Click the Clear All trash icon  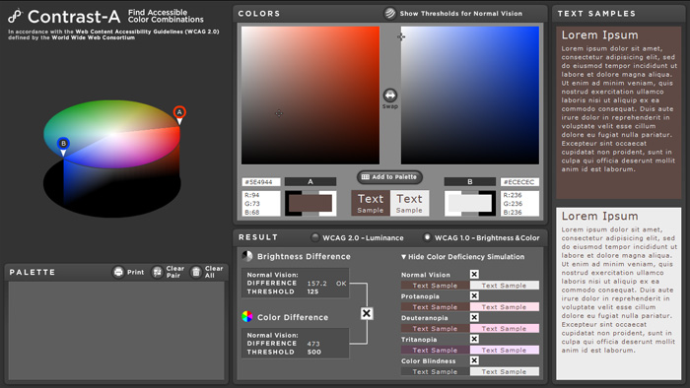(x=196, y=273)
